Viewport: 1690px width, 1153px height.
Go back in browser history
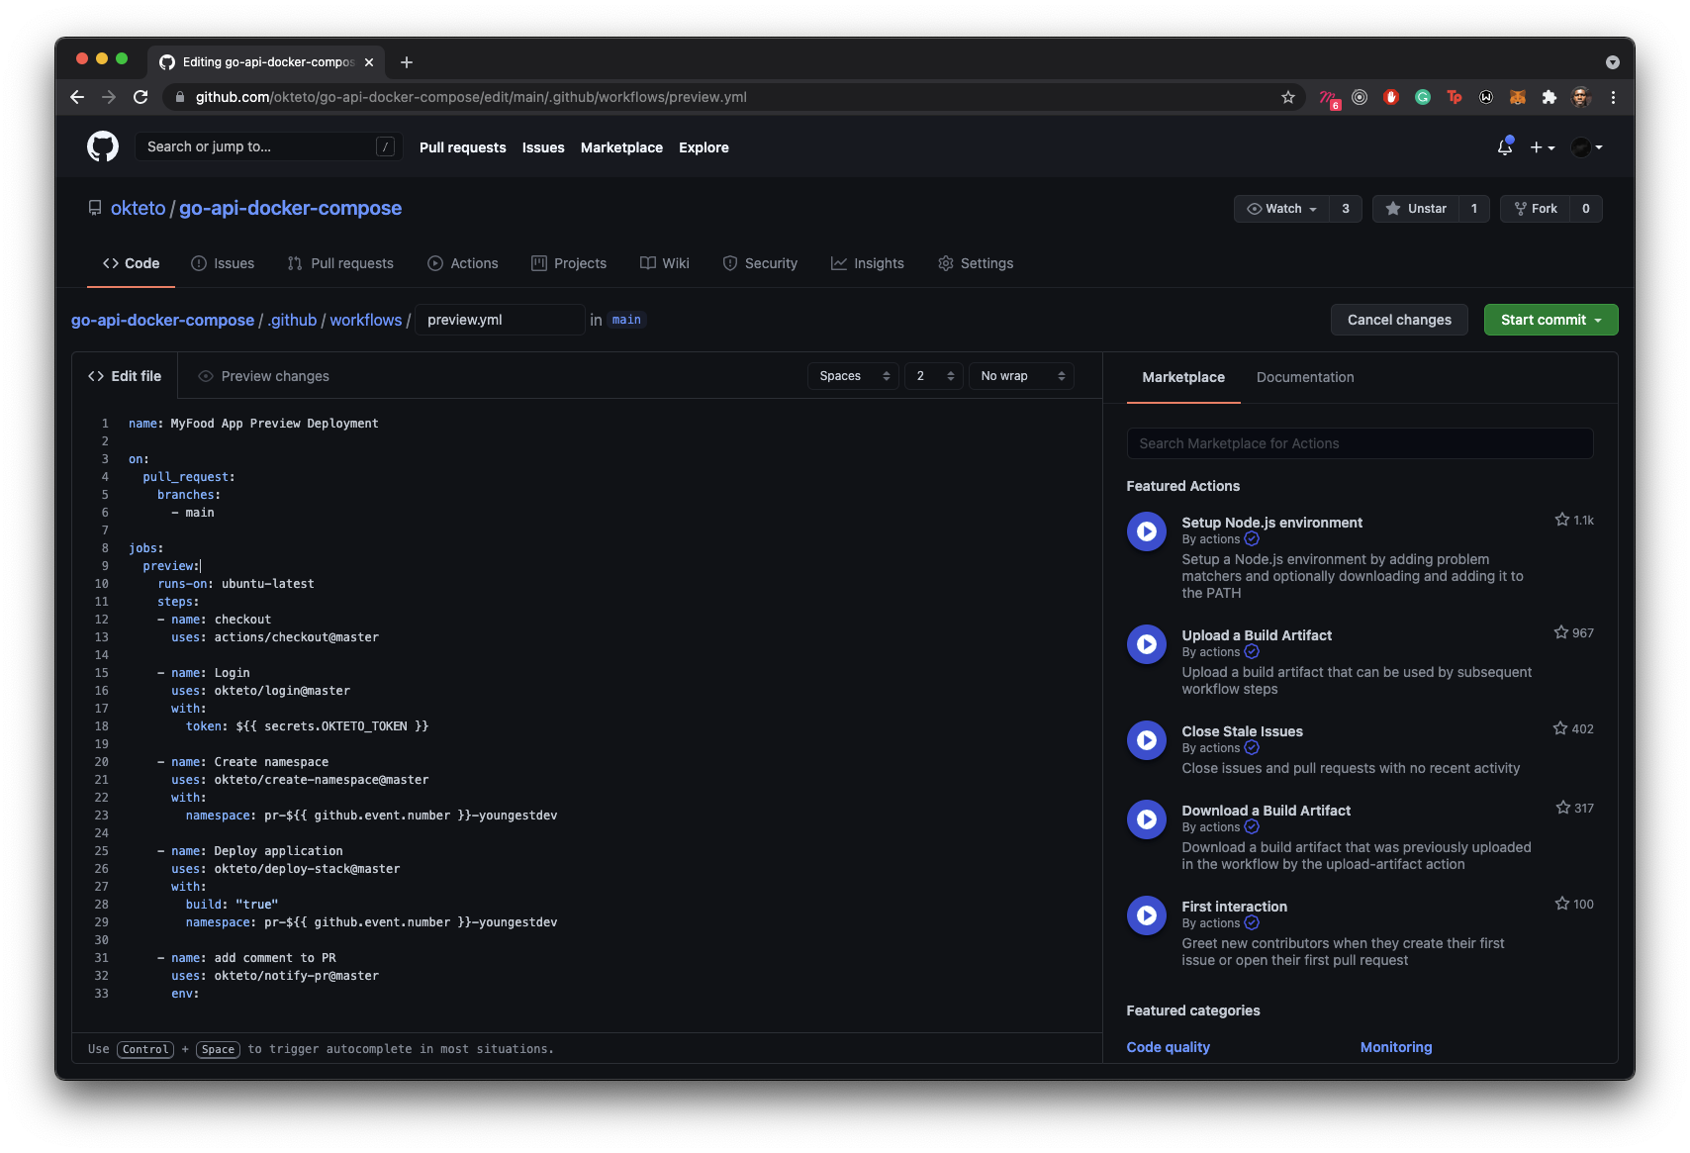pos(77,97)
